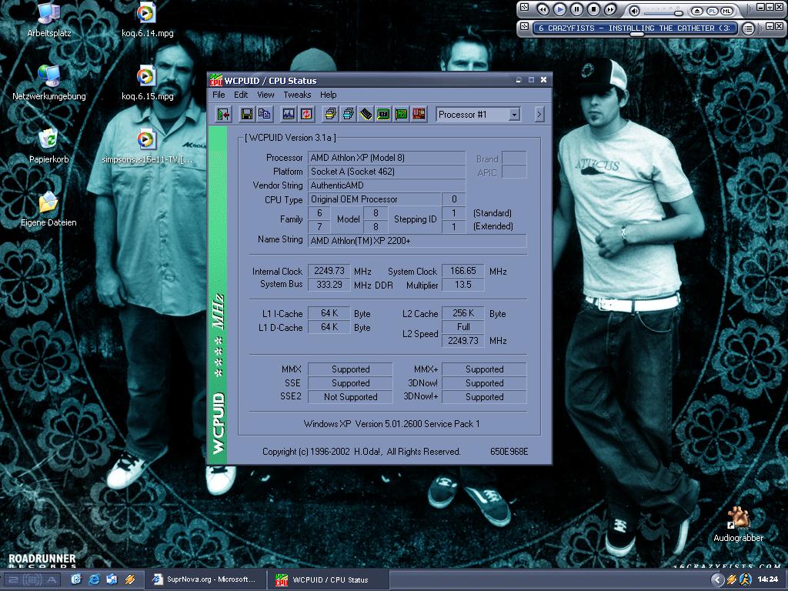Pause playback in Winamp
Viewport: 788px width, 591px height.
tap(577, 9)
